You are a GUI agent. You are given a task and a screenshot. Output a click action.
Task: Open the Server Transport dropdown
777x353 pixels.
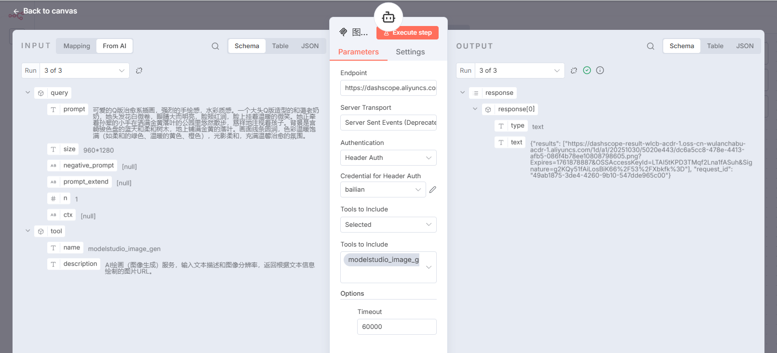coord(388,123)
